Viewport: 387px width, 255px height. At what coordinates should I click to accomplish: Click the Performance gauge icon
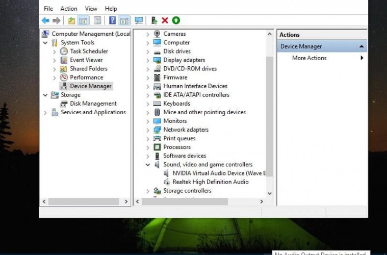click(x=64, y=78)
